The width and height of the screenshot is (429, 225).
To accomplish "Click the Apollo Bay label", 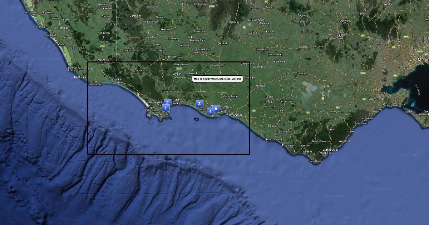I will pyautogui.click(x=327, y=153).
